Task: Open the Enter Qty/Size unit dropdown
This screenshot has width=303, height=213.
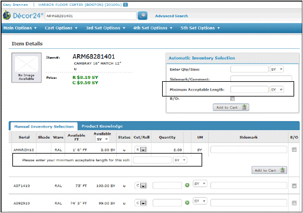Action: [x=276, y=69]
